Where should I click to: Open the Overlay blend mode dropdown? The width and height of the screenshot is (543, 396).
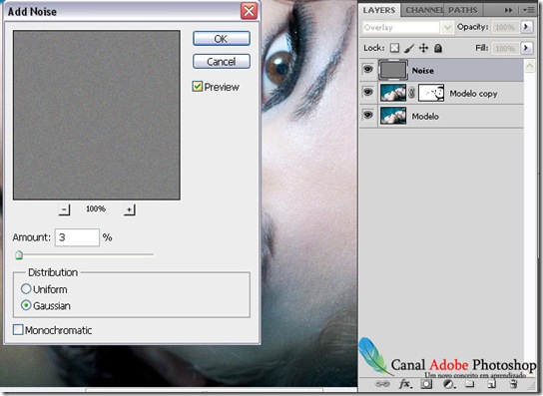[447, 27]
